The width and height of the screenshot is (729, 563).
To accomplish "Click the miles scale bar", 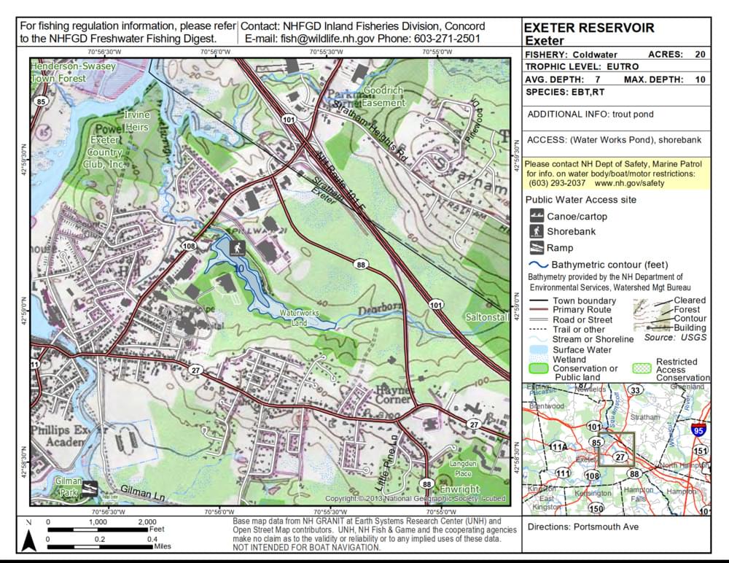I will pos(100,547).
